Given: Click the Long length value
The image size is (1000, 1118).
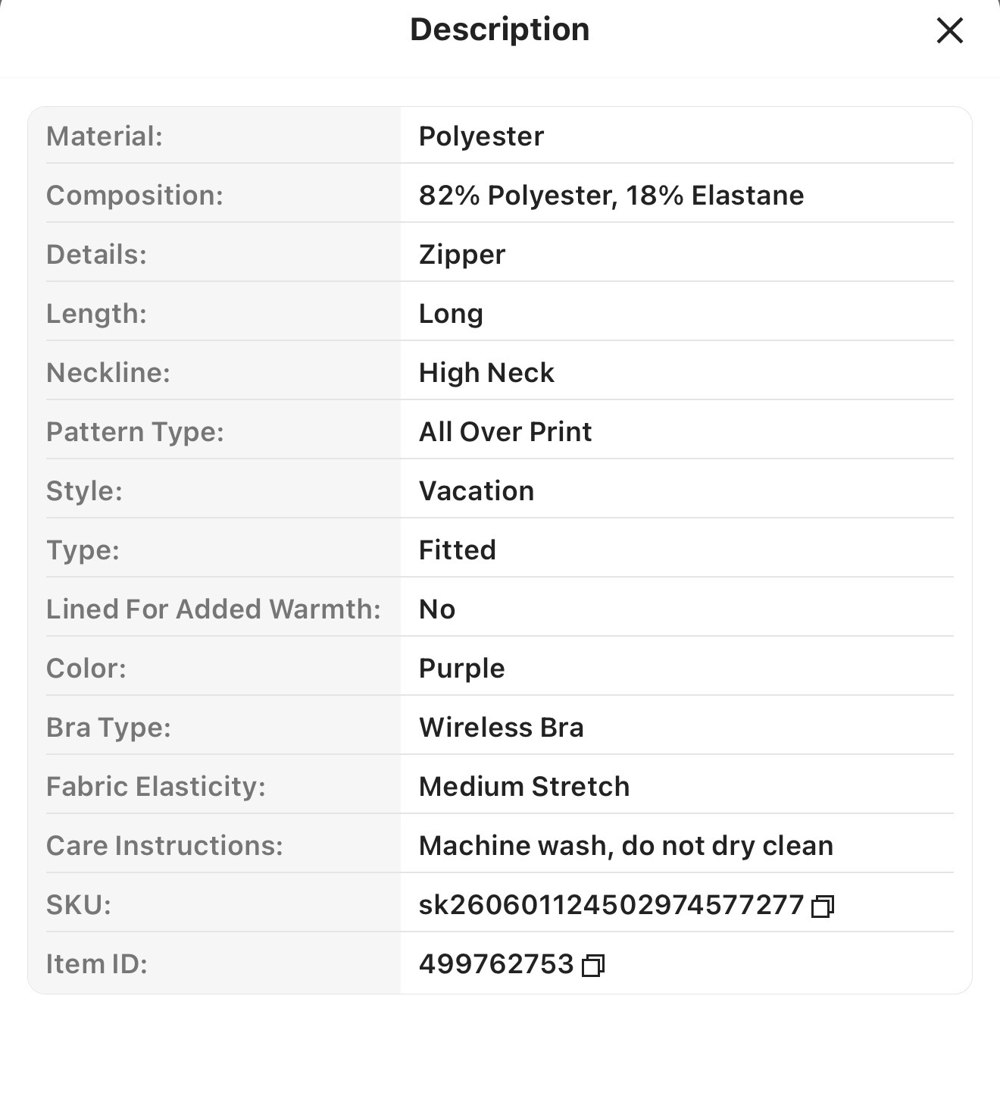Looking at the screenshot, I should tap(451, 314).
